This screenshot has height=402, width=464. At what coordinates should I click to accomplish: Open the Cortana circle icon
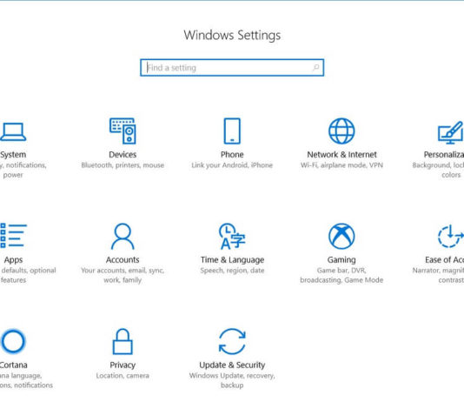pos(13,341)
